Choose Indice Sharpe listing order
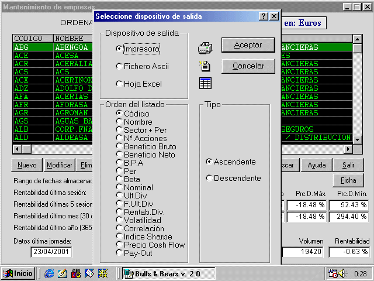Viewport: 374px width, 281px height. (x=144, y=237)
